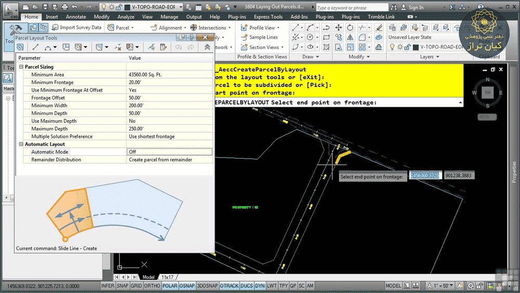Expand the Layers panel flyout
This screenshot has height=293, width=520.
(x=430, y=57)
